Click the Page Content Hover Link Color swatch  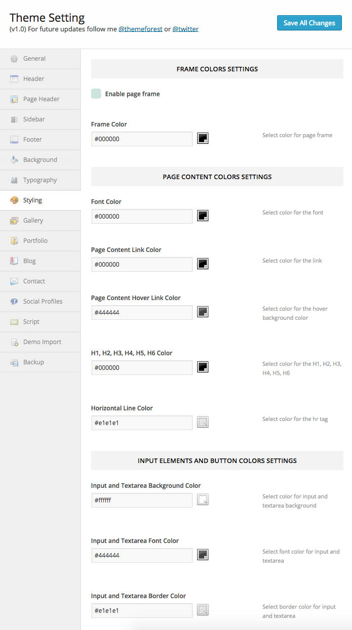203,312
